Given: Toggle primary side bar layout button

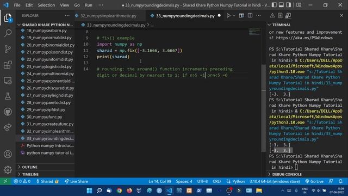Looking at the screenshot, I should (274, 5).
